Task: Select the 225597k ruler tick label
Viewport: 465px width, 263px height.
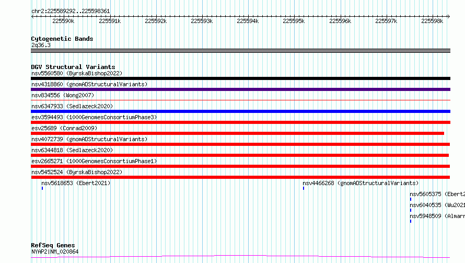Action: [x=386, y=21]
